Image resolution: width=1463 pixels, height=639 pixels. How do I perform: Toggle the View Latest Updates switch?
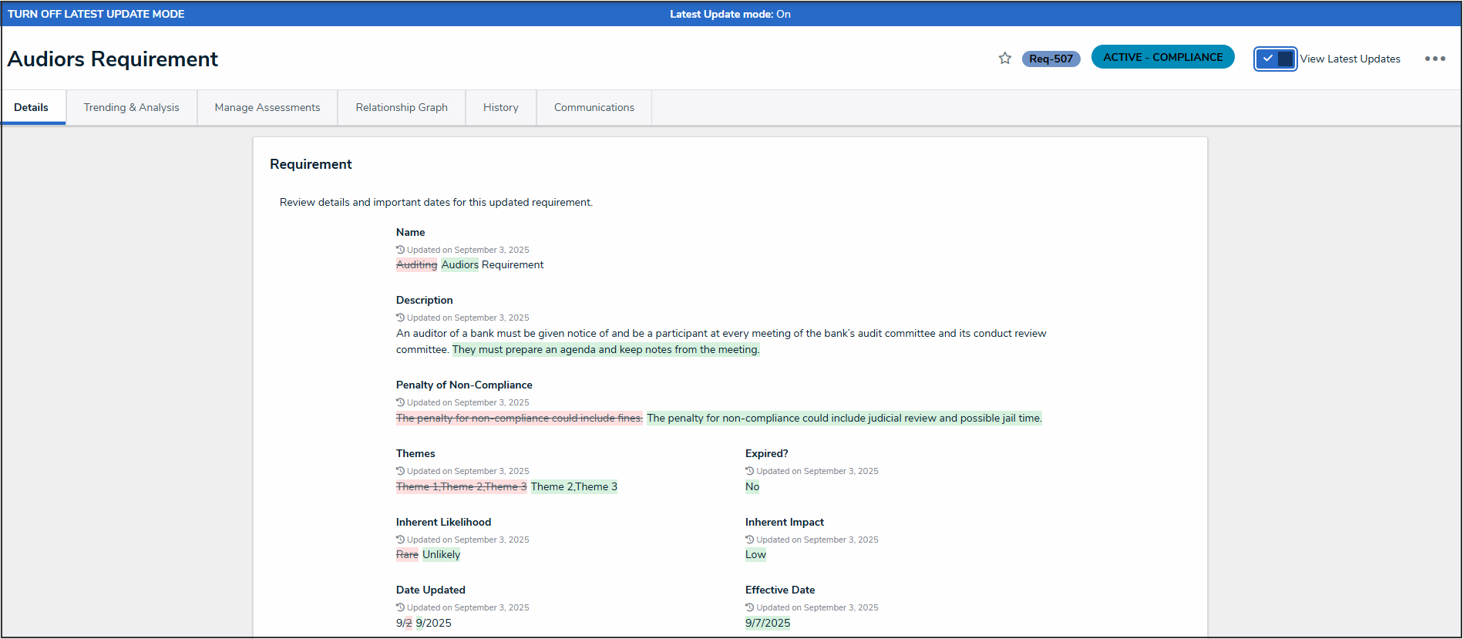(1275, 59)
